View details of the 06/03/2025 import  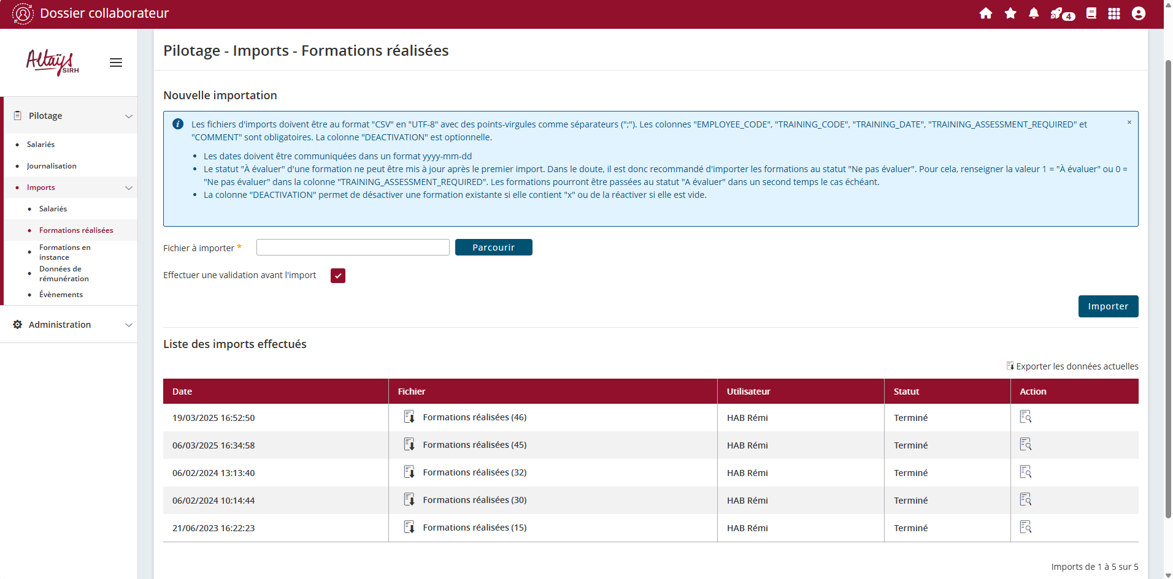point(1025,445)
